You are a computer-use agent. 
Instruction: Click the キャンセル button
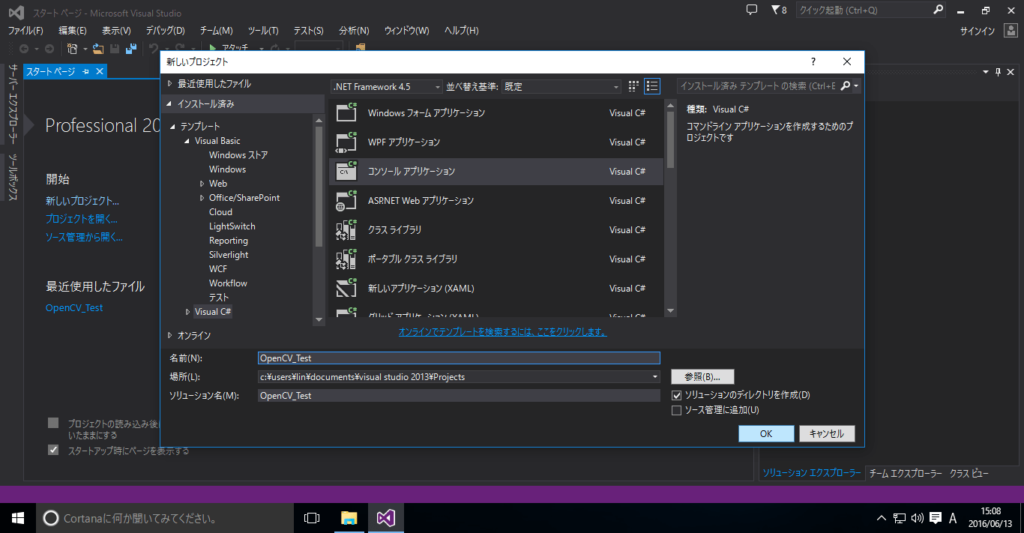coord(827,434)
